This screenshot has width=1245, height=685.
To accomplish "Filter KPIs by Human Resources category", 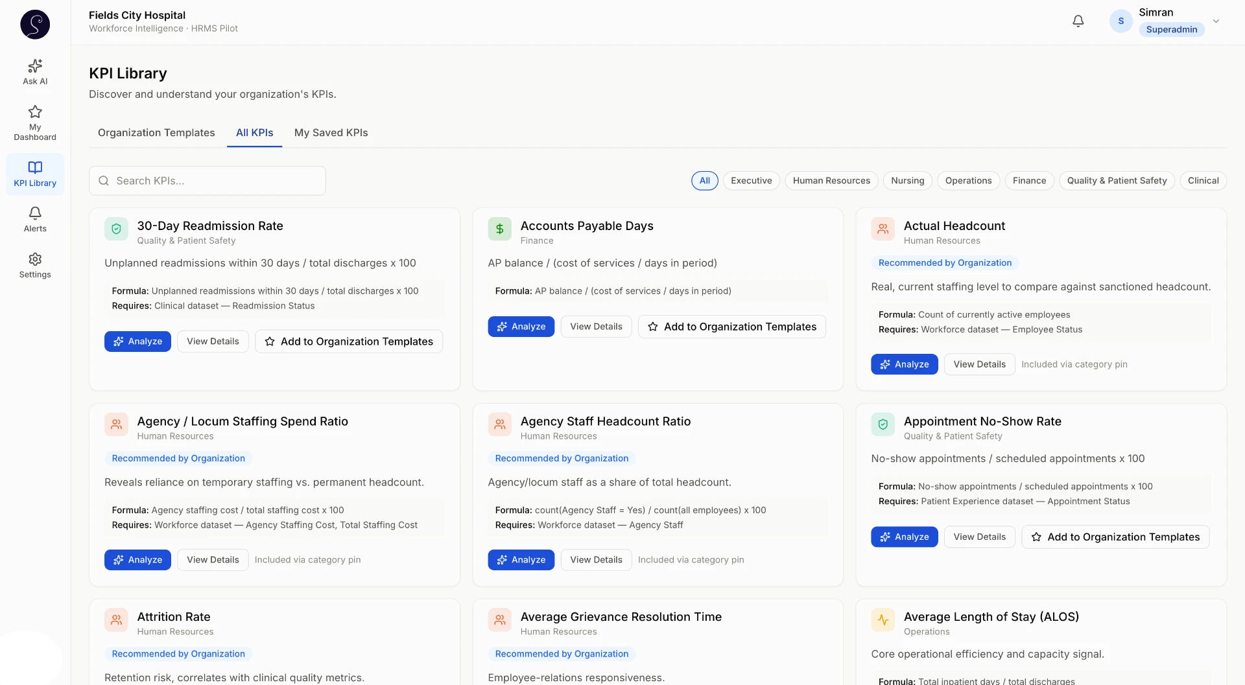I will 831,181.
